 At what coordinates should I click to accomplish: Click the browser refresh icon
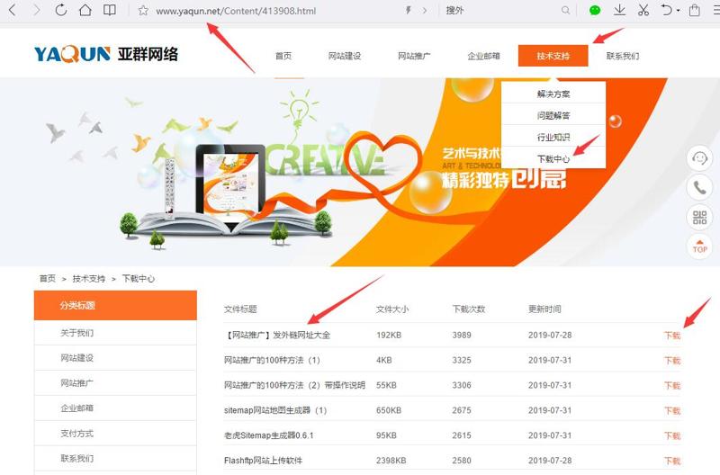(x=61, y=11)
